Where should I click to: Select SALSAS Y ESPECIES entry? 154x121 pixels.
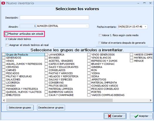(61, 79)
